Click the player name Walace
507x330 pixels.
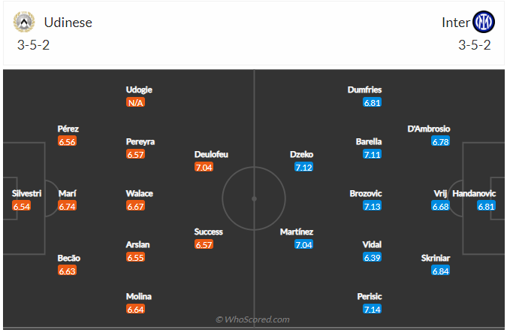[x=140, y=193]
